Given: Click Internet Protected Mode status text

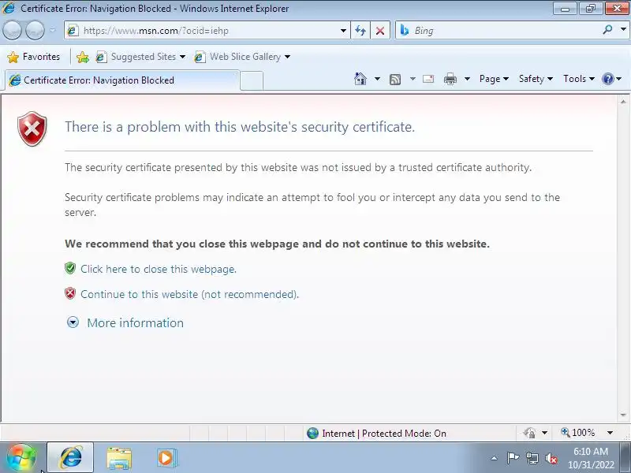Looking at the screenshot, I should (384, 433).
